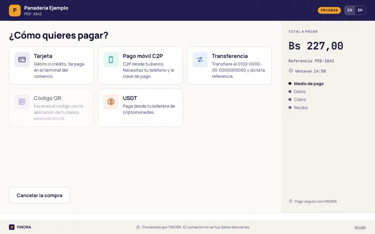
Task: Switch language to ES
Action: tap(350, 10)
